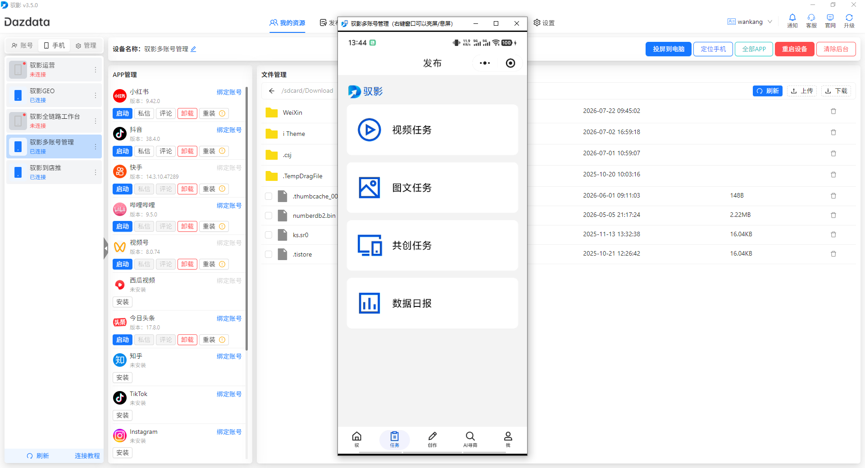Image resolution: width=865 pixels, height=468 pixels.
Task: Open 数据日报 data report card
Action: tap(432, 303)
